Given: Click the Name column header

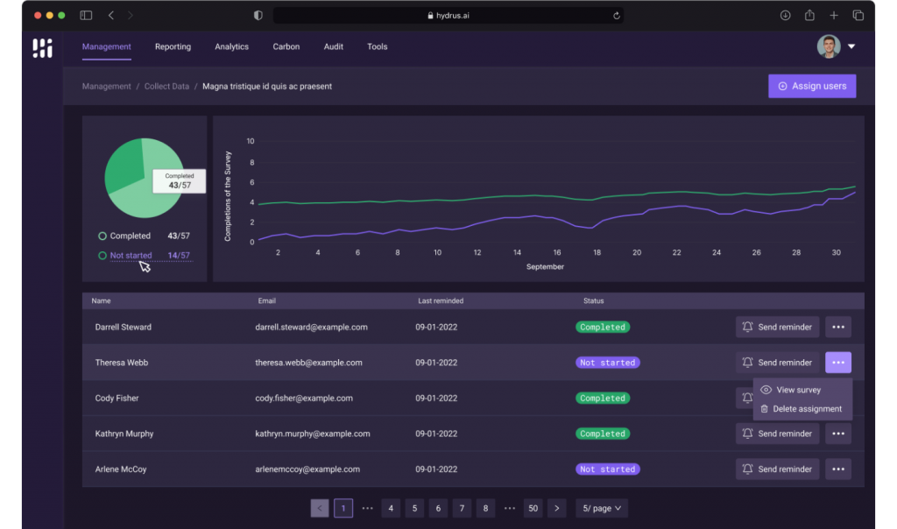Looking at the screenshot, I should (102, 300).
